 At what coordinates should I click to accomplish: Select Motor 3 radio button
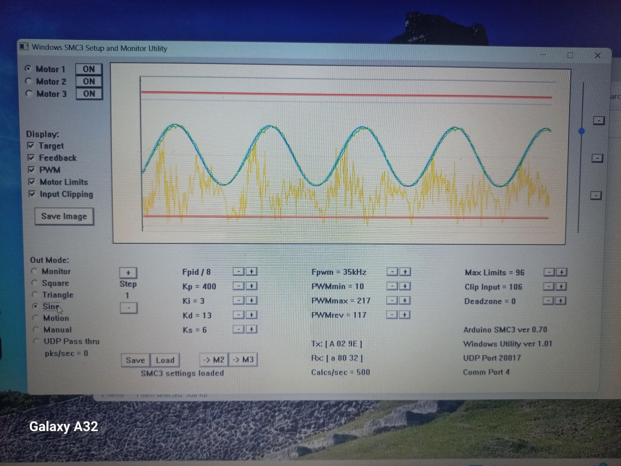coord(29,93)
